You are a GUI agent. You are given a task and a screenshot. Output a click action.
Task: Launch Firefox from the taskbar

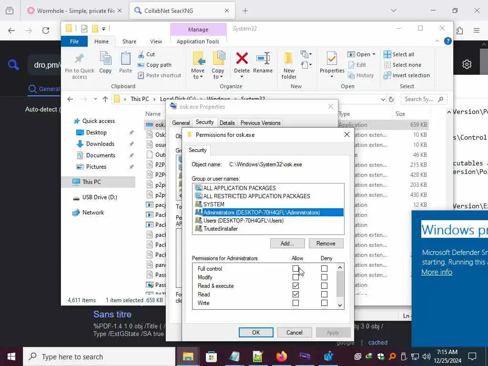click(x=281, y=356)
